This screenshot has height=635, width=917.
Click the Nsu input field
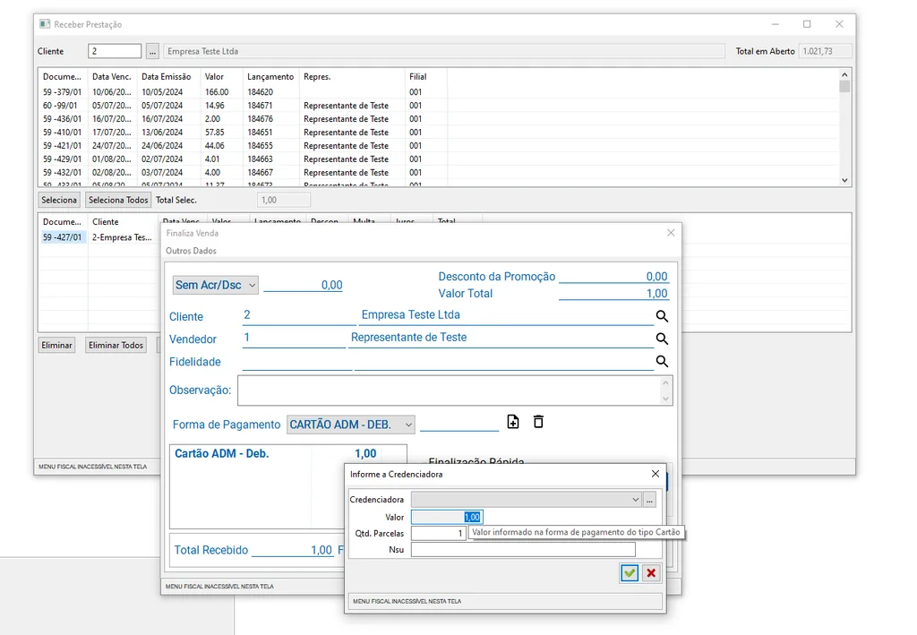522,550
